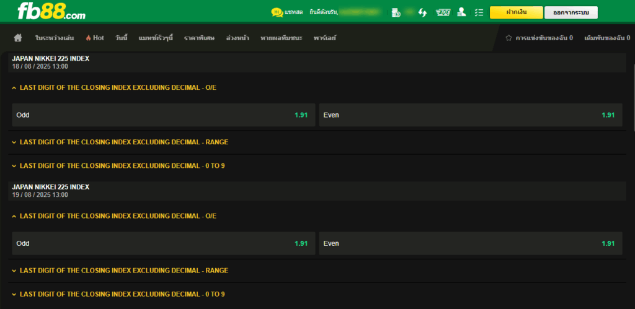Image resolution: width=635 pixels, height=309 pixels.
Task: Open the ทายผลทีมชนะ outright menu
Action: tap(282, 38)
